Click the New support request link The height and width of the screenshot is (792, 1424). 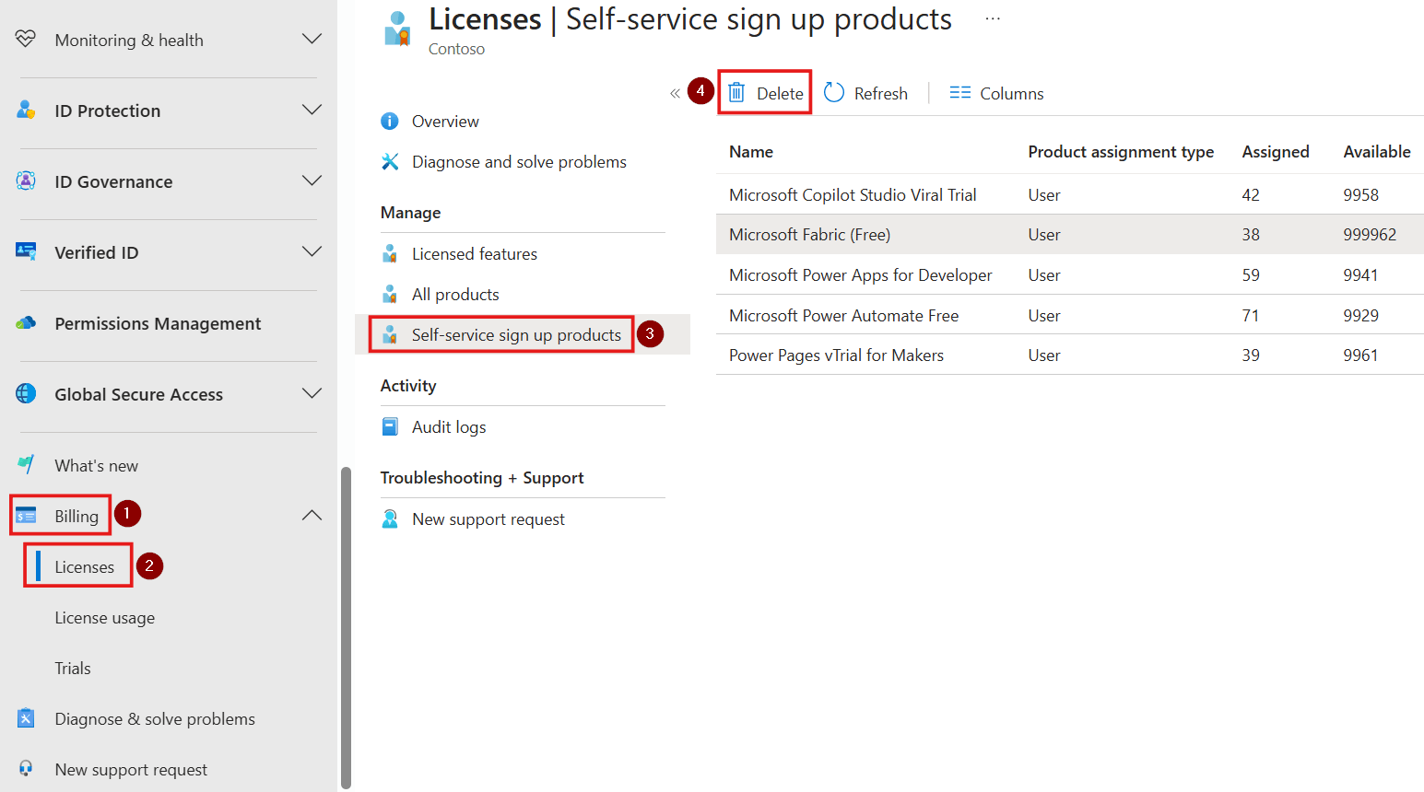[488, 518]
